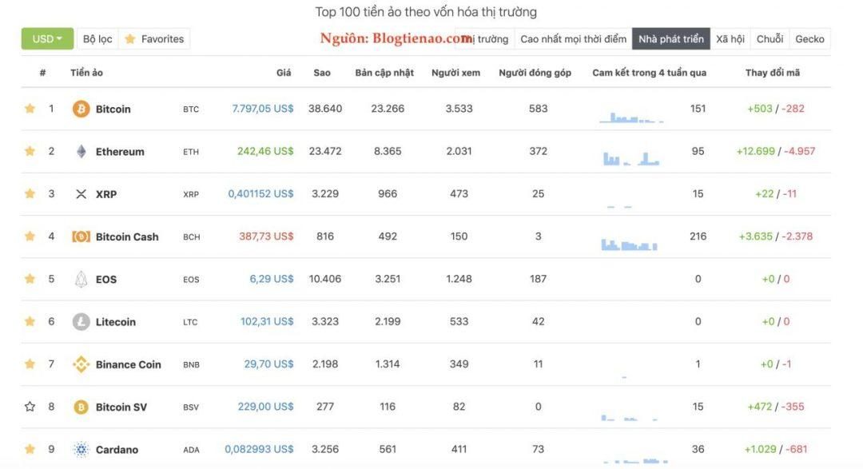Screen dimensions: 863x469
Task: Click the Ethereum diamond logo icon
Action: (81, 151)
